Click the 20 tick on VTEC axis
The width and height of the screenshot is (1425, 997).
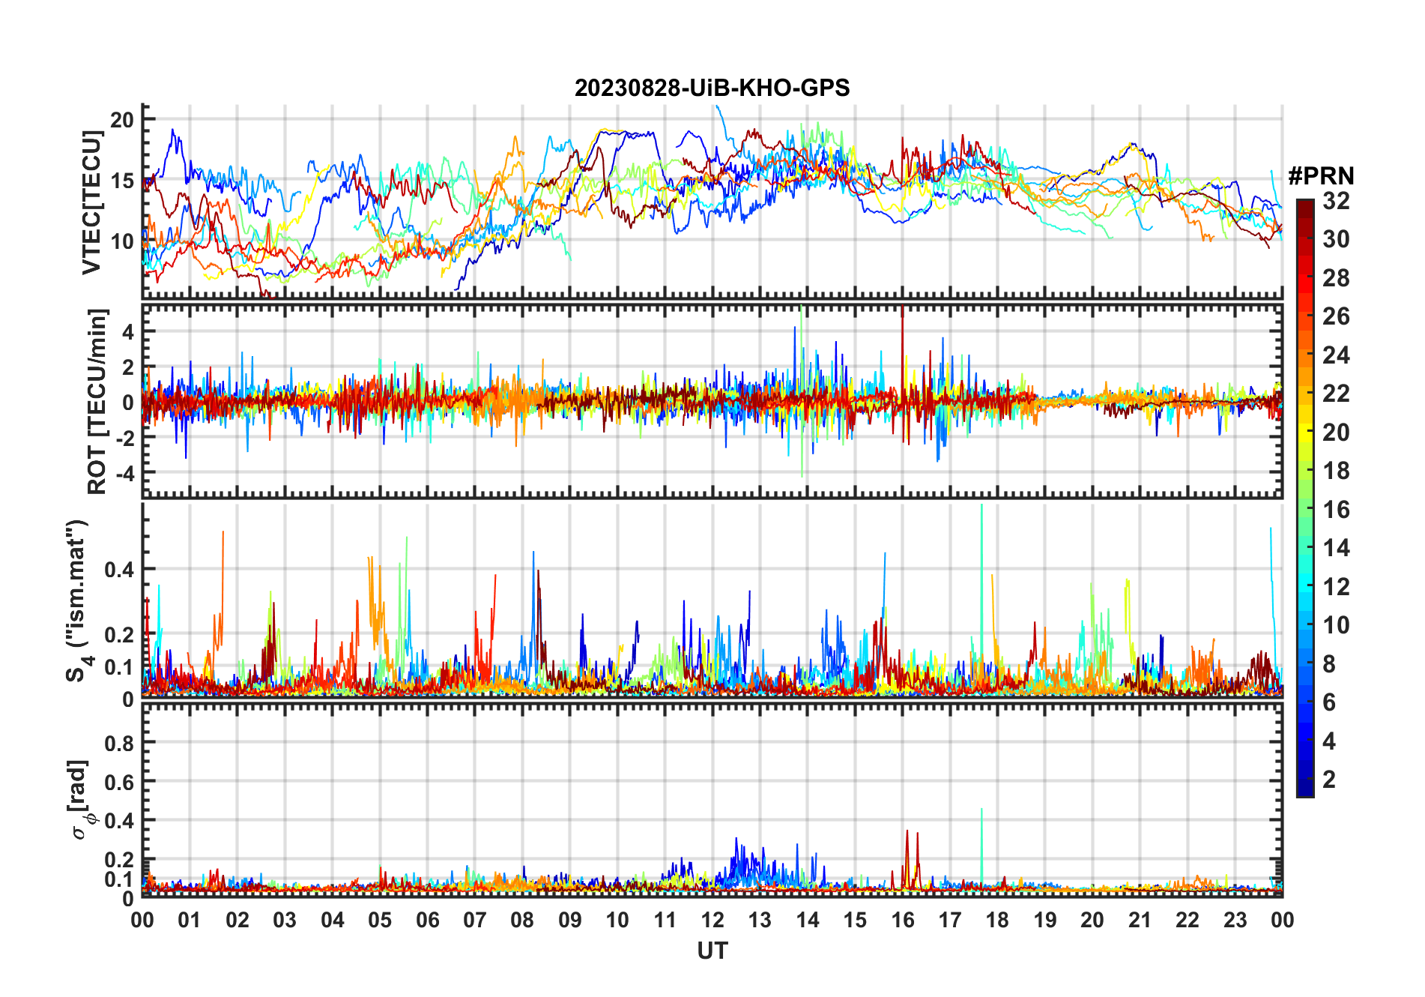tap(122, 120)
